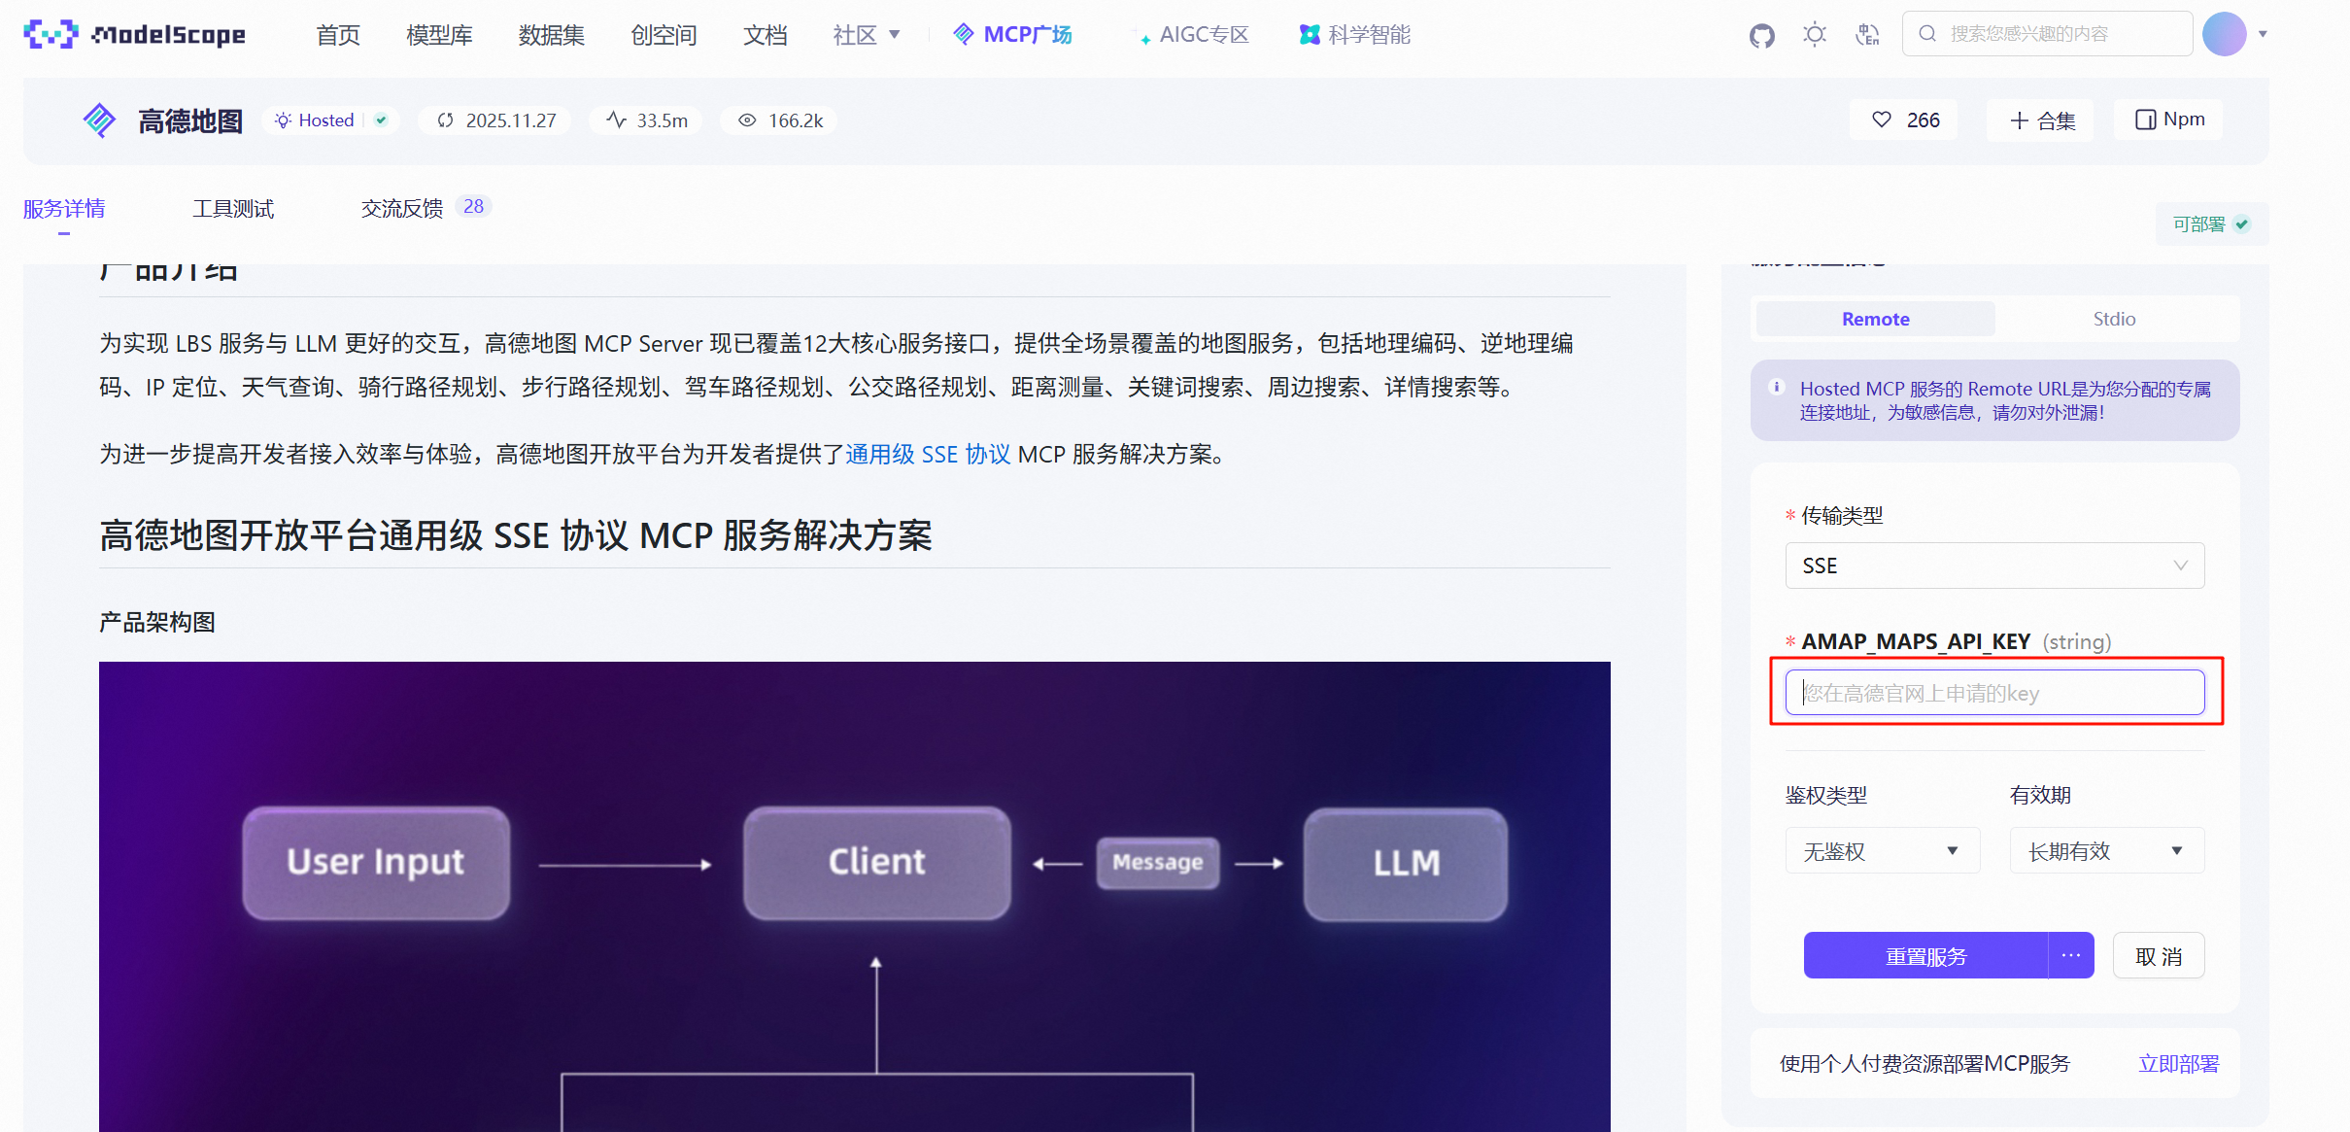
Task: Click the 高德地图 service logo icon
Action: coord(99,120)
